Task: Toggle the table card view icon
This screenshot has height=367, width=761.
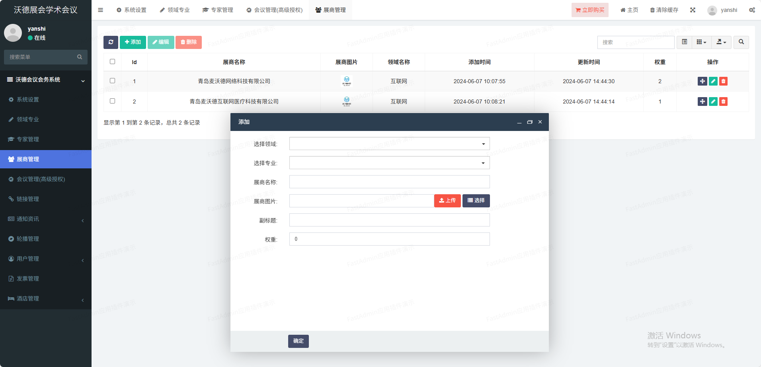Action: (684, 42)
